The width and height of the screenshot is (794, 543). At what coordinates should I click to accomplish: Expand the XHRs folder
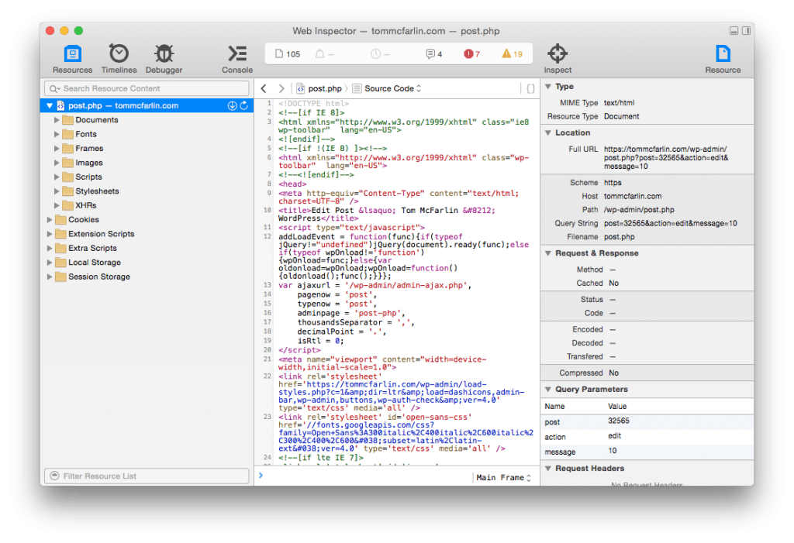click(x=57, y=205)
